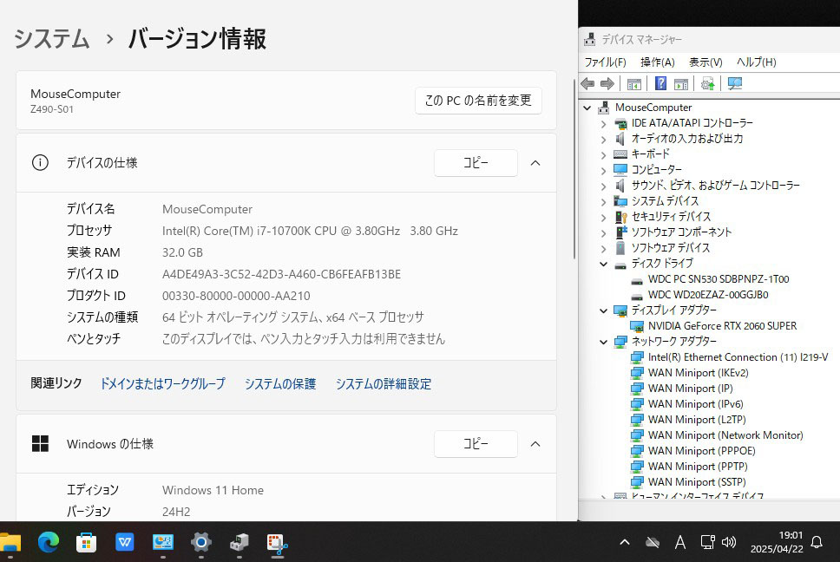Copy Windows specs with Windows の仕様 コピー button
Screen dimensions: 840x562
coord(476,444)
